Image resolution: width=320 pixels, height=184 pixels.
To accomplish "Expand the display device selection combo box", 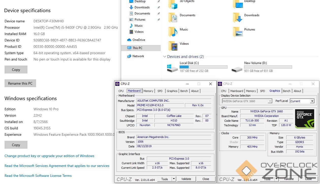I will 270,101.
